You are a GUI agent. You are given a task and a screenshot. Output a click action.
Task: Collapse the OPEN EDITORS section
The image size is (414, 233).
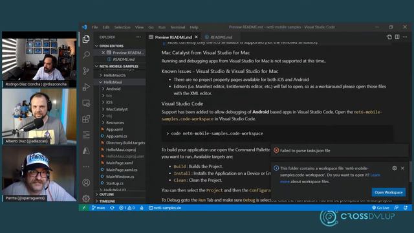click(x=120, y=46)
